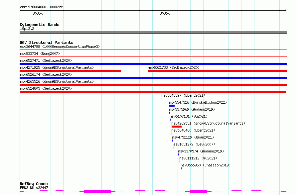The image size is (296, 195).
Task: Click the 19p13.2 band label
Action: click(x=27, y=29)
